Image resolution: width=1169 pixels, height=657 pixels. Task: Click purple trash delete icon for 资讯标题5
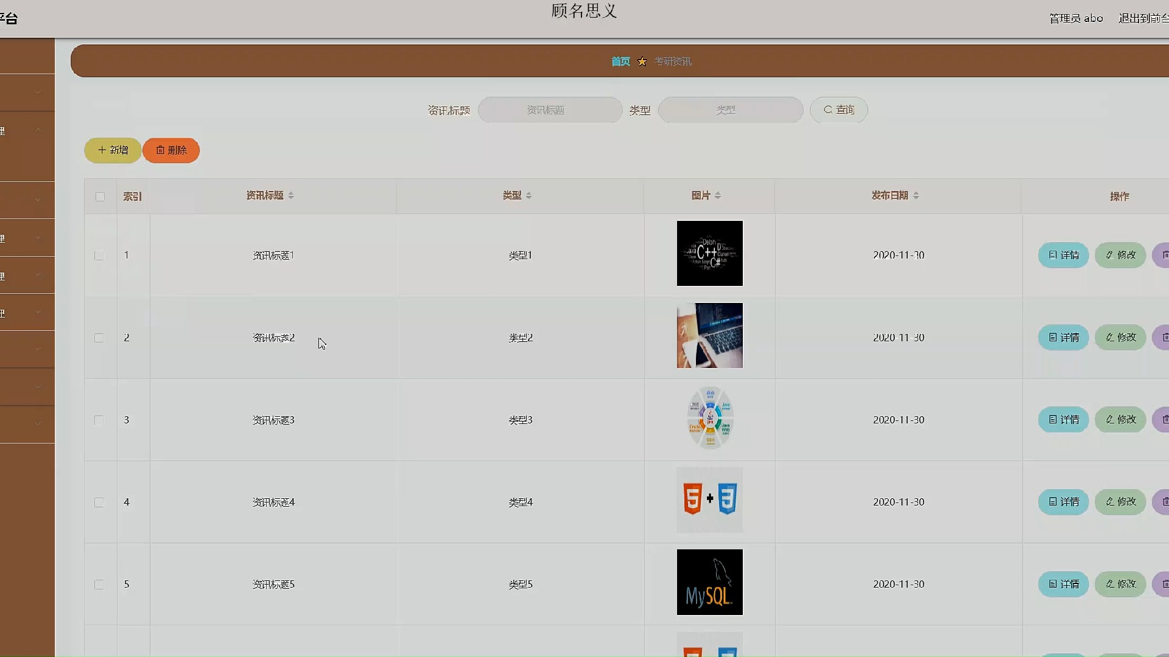point(1162,584)
